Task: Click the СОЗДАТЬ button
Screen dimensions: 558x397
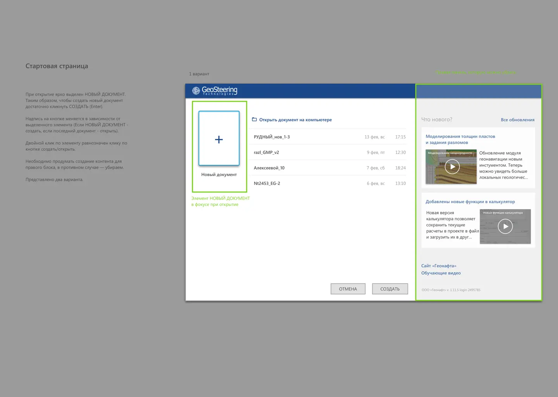Action: pos(390,289)
